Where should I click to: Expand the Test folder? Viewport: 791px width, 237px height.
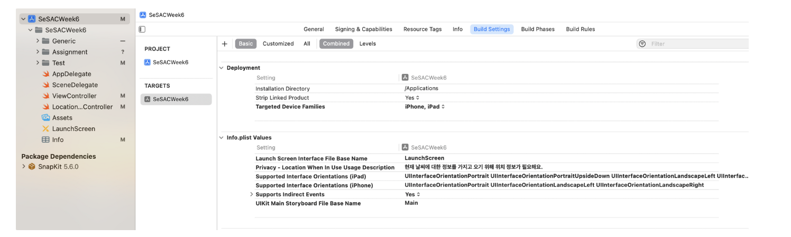click(x=38, y=63)
